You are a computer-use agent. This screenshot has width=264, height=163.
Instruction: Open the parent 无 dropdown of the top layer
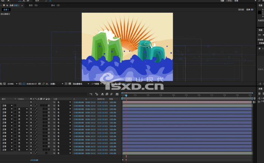(64, 102)
